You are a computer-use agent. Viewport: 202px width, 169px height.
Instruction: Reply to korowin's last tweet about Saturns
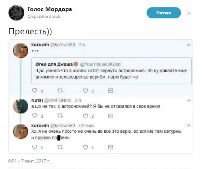[35, 147]
